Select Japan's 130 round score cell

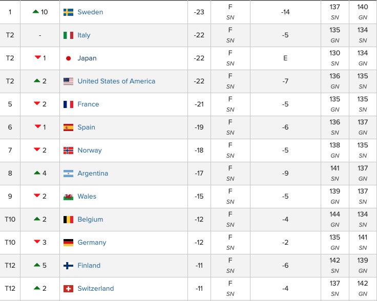(334, 58)
